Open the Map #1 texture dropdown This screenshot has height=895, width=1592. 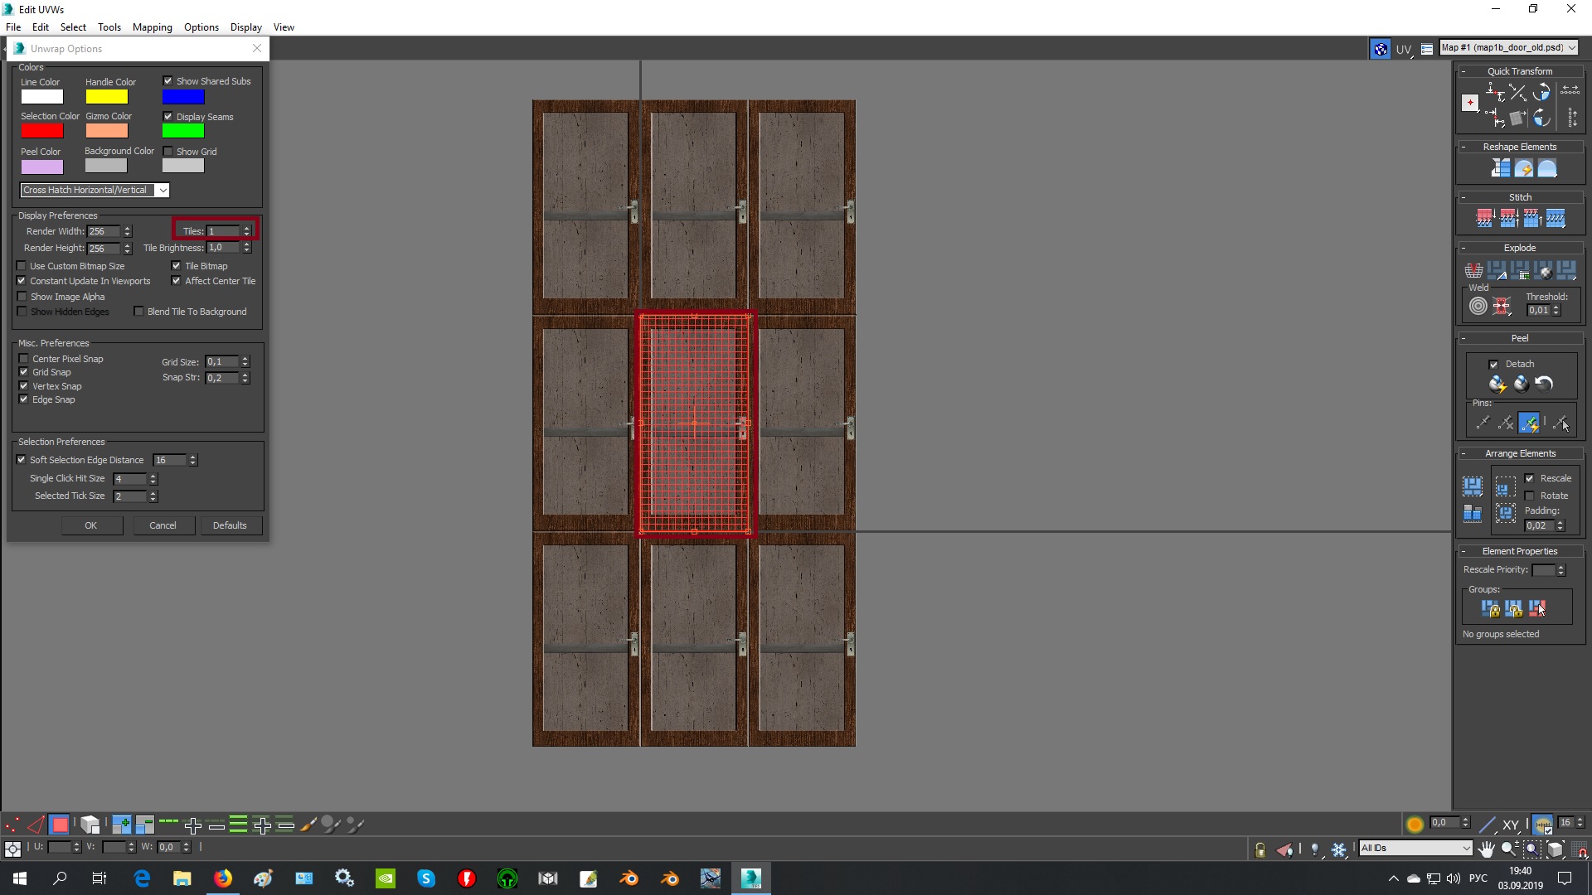(x=1507, y=48)
